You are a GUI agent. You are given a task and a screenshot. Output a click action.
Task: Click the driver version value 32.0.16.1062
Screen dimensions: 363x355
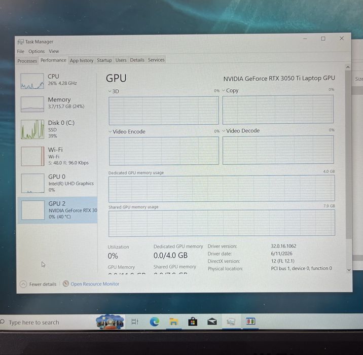pyautogui.click(x=283, y=246)
